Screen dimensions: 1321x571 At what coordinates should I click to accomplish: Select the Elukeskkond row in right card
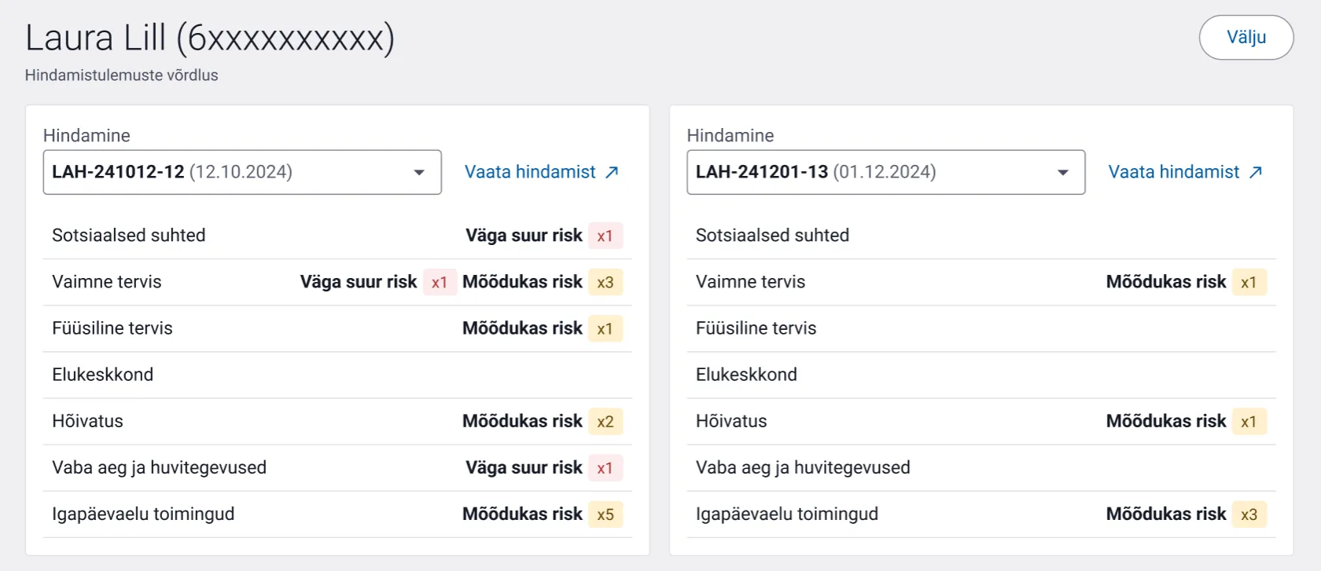click(x=746, y=375)
